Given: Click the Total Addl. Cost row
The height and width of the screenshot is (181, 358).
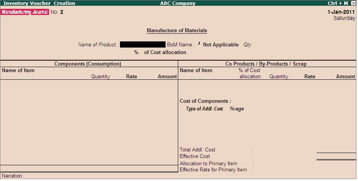Looking at the screenshot, I should [x=197, y=150].
